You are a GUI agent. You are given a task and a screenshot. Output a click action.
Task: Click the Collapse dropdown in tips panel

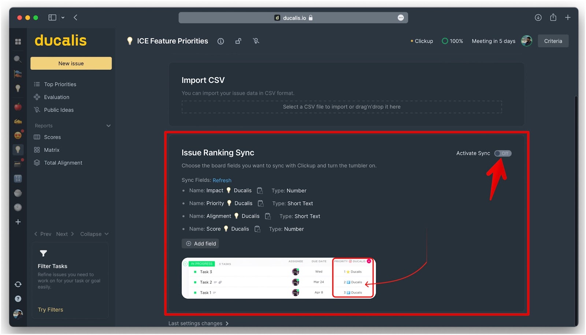[x=94, y=234]
